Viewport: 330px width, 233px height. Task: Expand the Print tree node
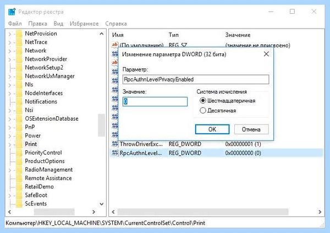pos(10,144)
